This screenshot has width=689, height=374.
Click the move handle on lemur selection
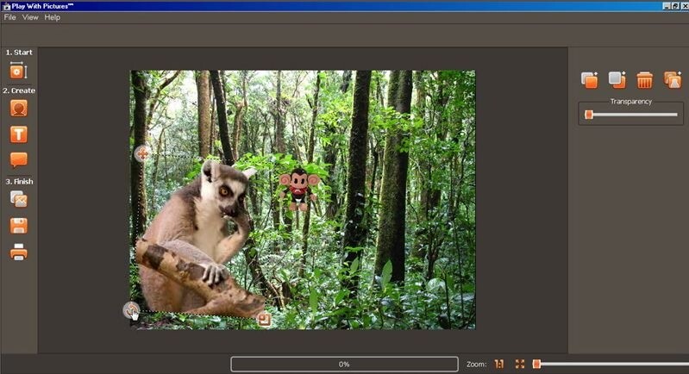coord(142,153)
